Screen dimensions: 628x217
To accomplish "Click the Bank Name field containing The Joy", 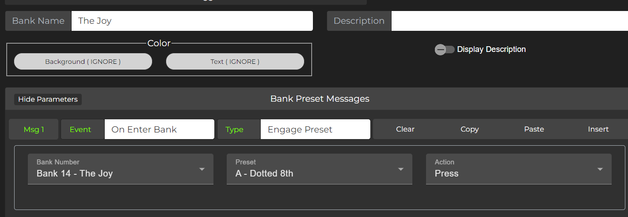I will point(192,21).
